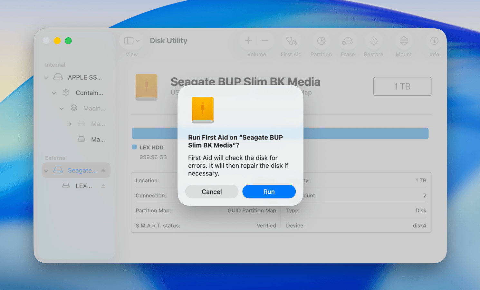The image size is (480, 290).
Task: Click the Erase drive icon
Action: [x=347, y=41]
